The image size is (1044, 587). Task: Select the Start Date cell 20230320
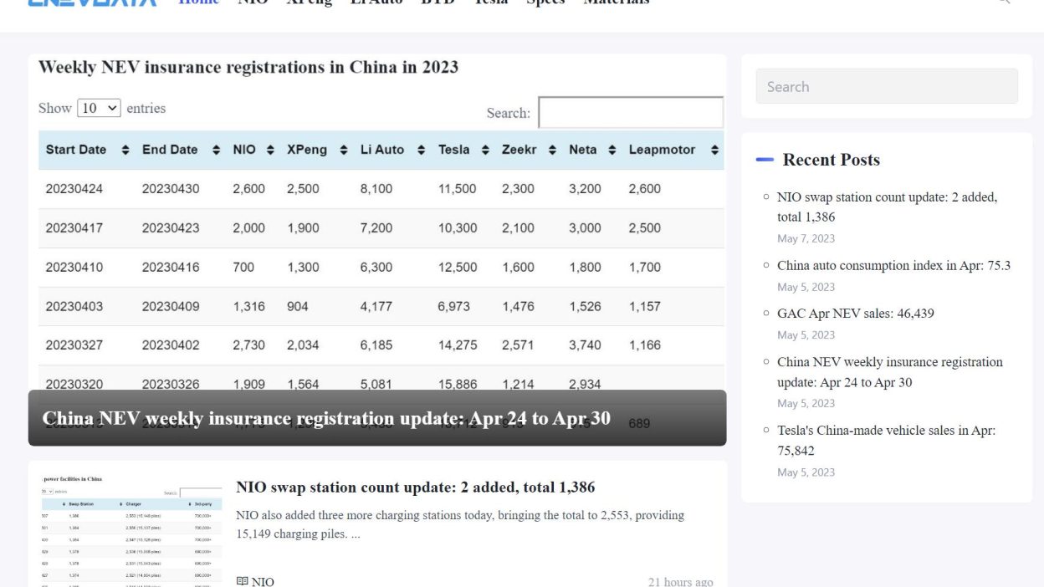point(74,384)
